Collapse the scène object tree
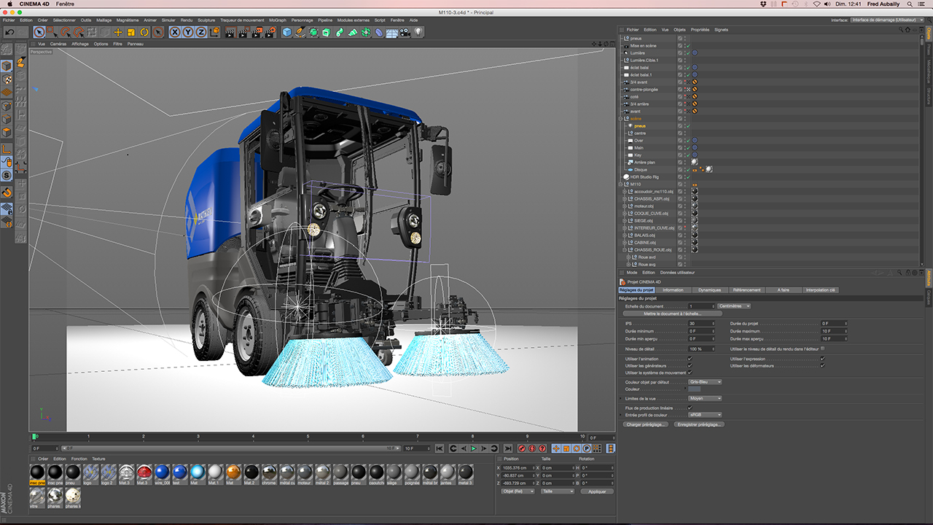Screen dimensions: 933x525 click(622, 118)
